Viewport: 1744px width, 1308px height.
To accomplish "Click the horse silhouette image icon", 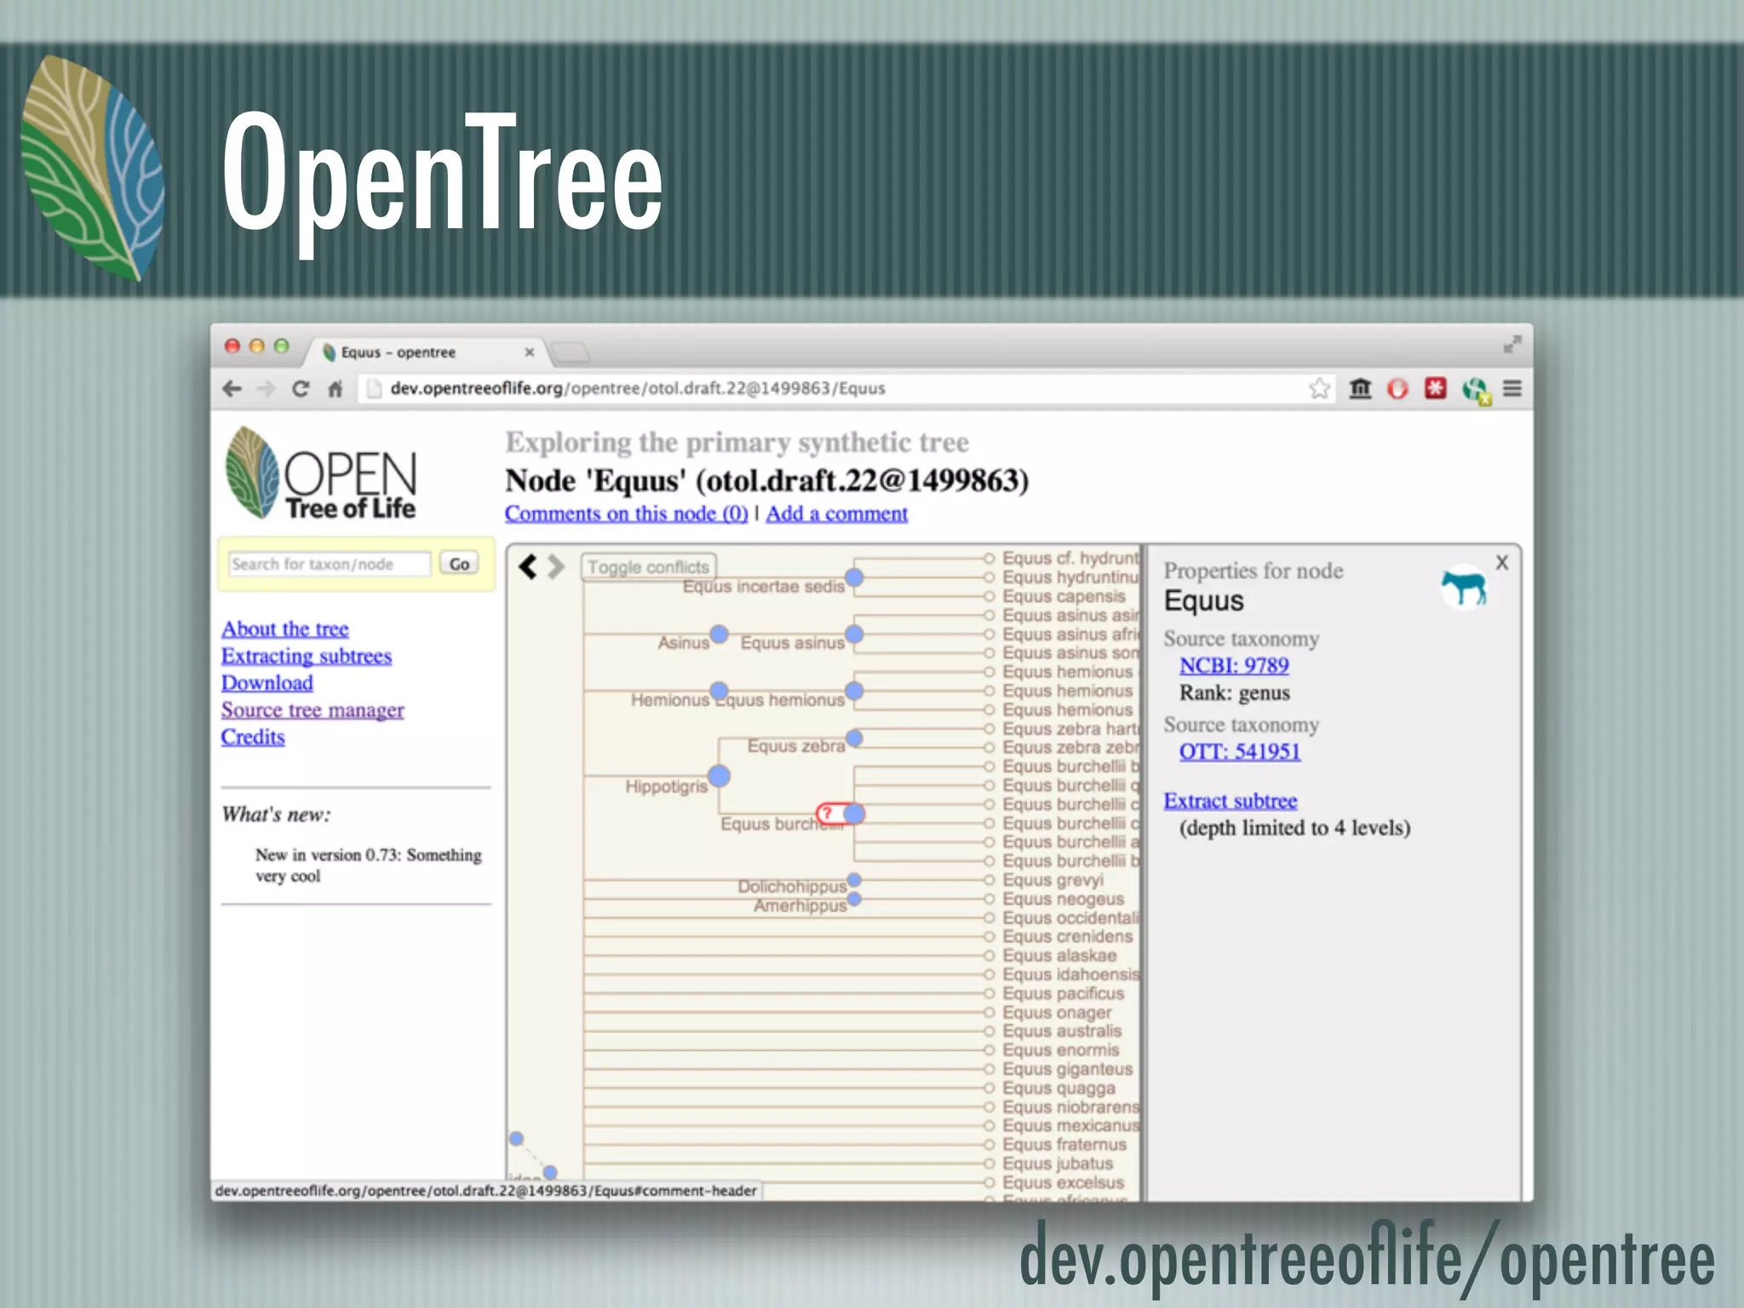I will (1464, 587).
